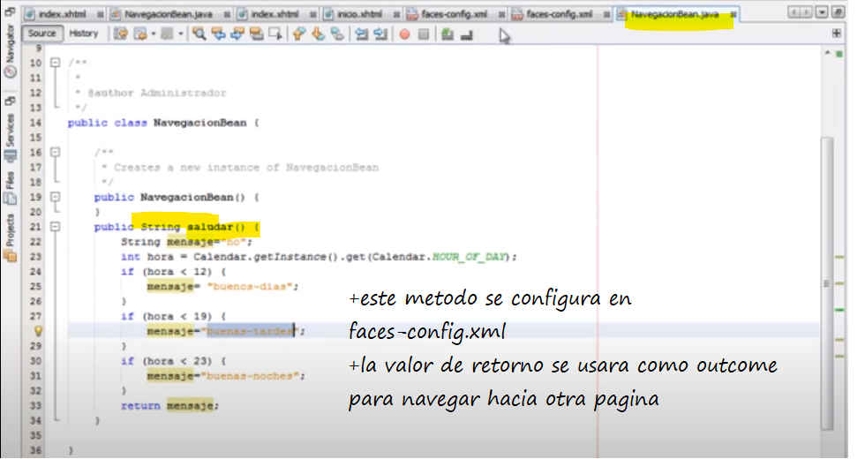Click the selected text buenas-tardes

pos(250,331)
